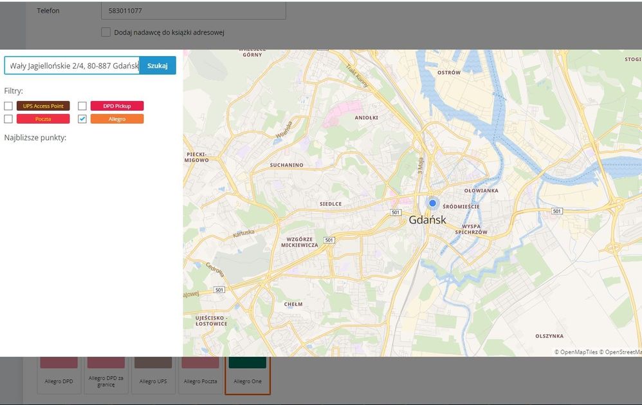
Task: Click the UPS Access Point filter label
Action: pos(43,106)
